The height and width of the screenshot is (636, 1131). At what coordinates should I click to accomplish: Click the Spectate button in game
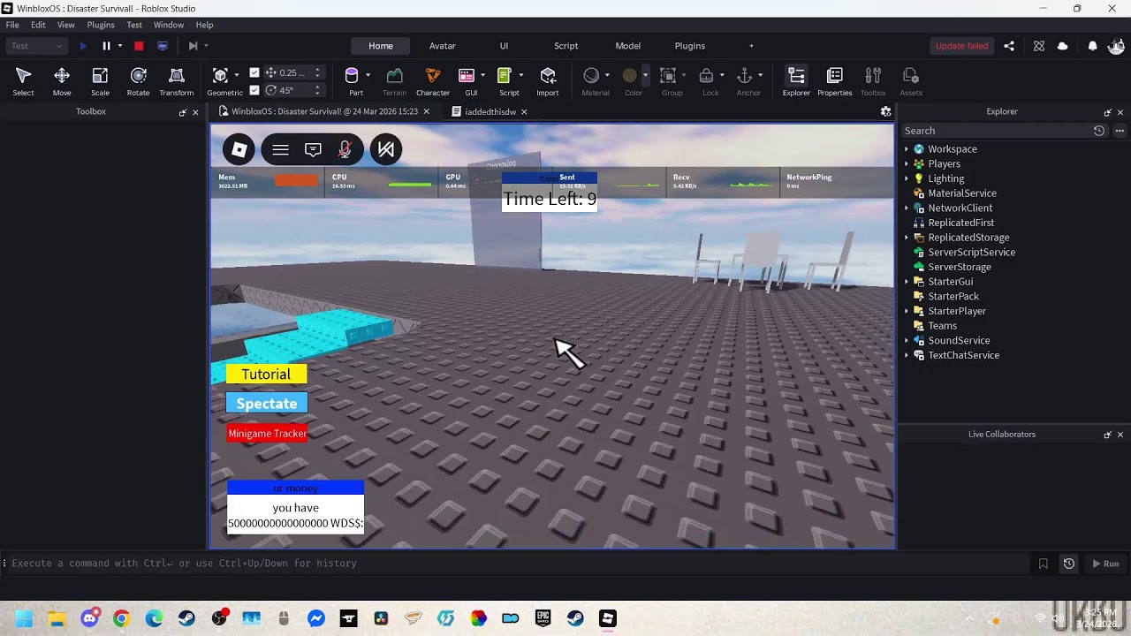(267, 404)
